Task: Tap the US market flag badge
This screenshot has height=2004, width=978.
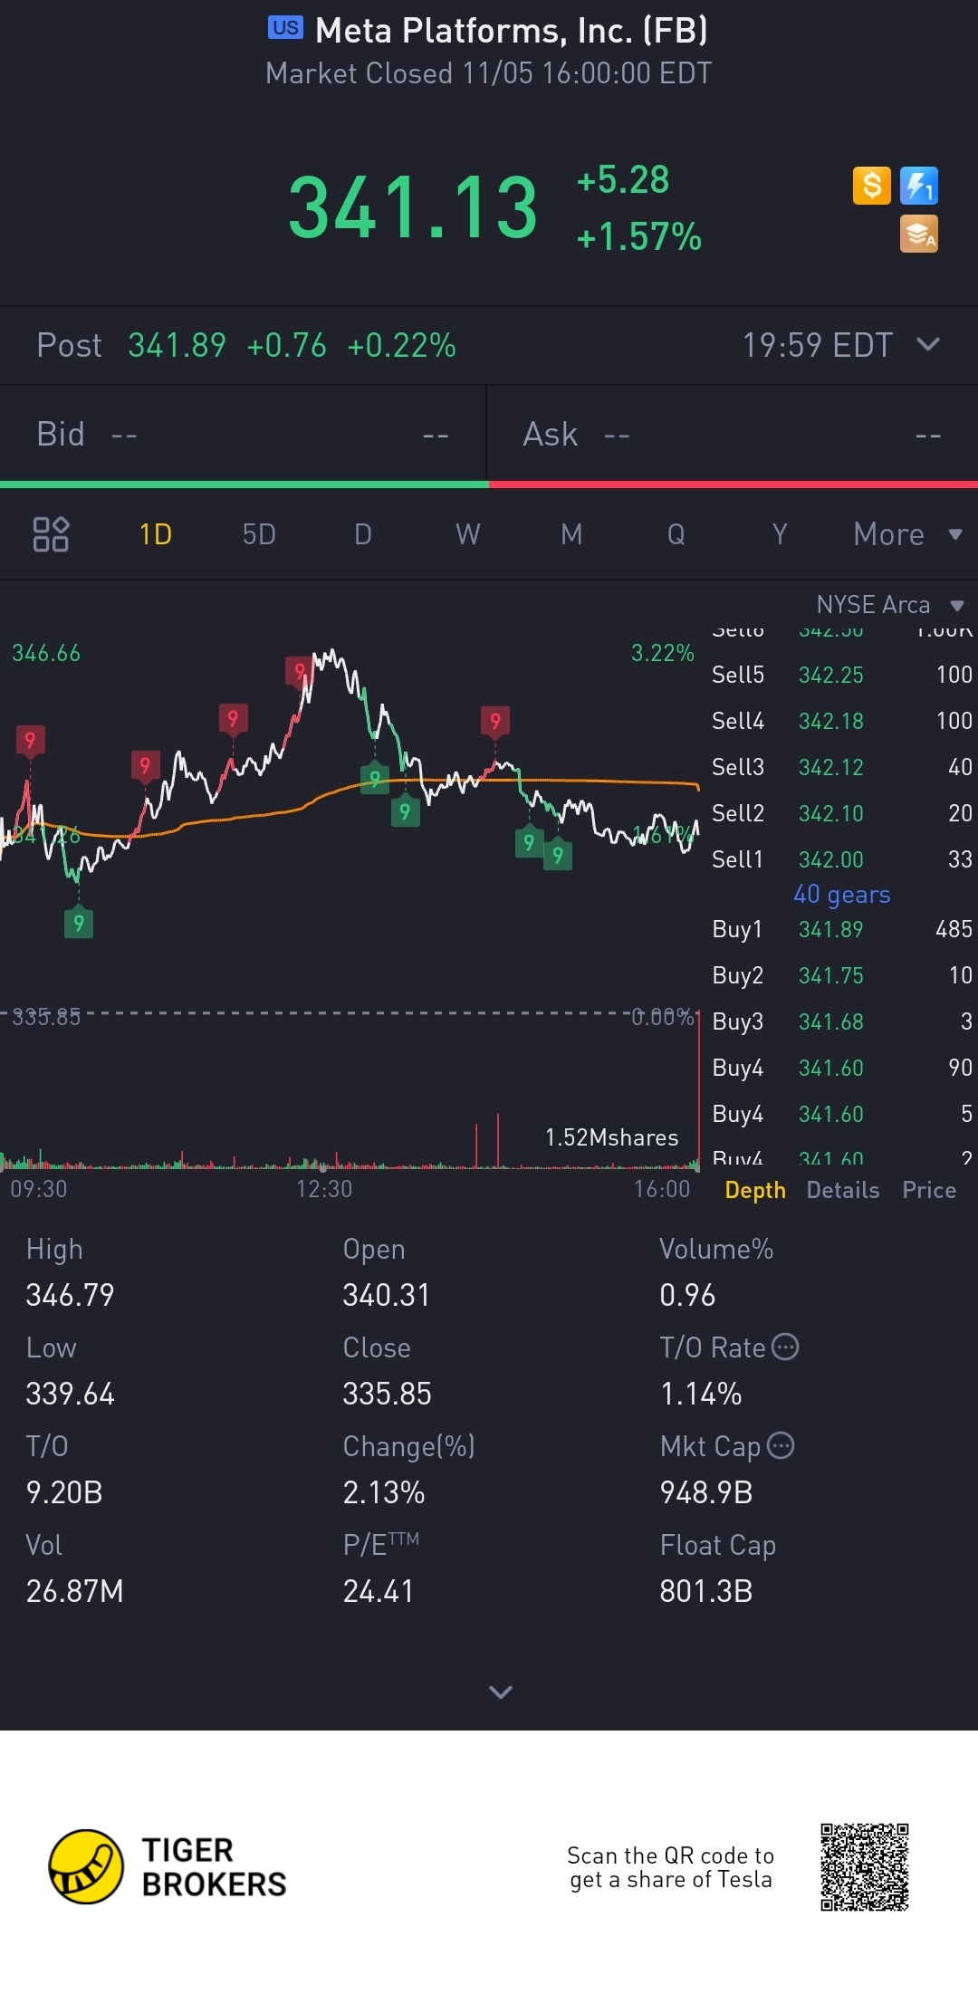Action: [286, 28]
